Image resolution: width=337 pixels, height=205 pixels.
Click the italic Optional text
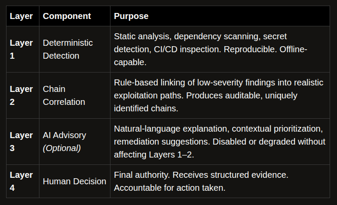click(x=62, y=148)
